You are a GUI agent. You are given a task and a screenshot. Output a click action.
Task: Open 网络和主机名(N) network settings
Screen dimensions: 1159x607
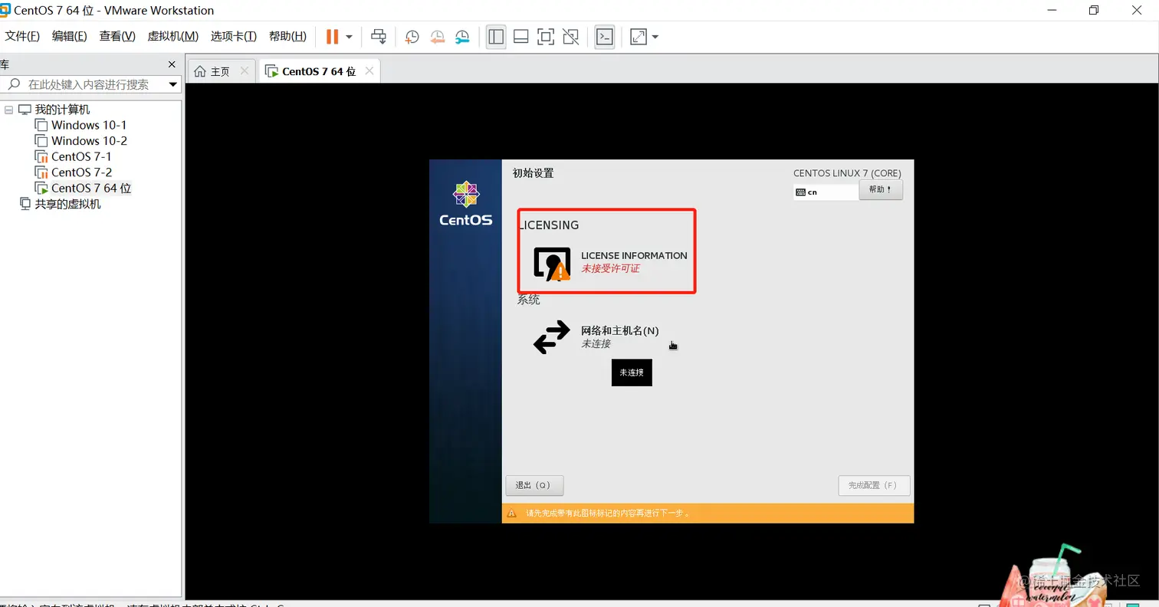pyautogui.click(x=596, y=337)
